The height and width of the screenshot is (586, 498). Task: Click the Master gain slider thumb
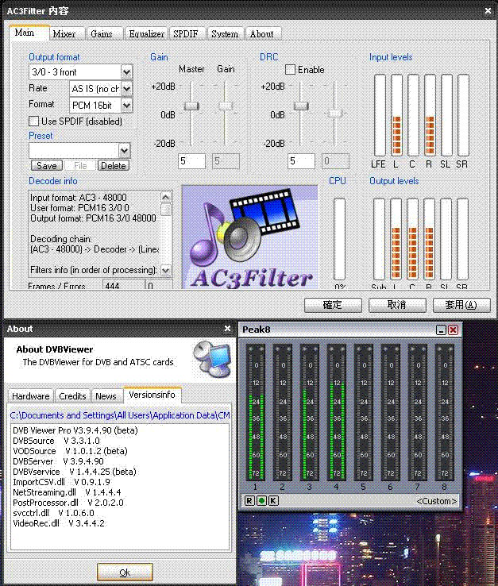click(191, 106)
